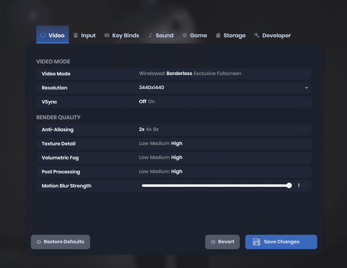Open the Developer tab
This screenshot has height=268, width=347.
click(x=272, y=35)
